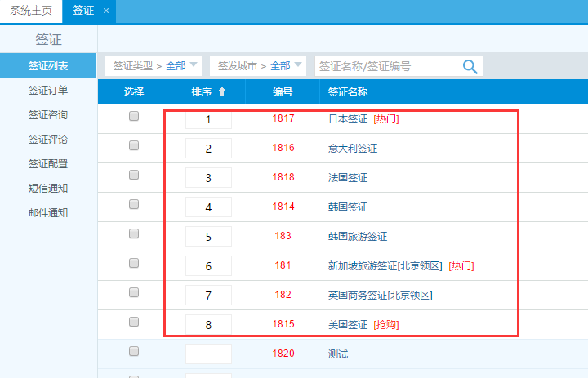Open the 法国签证 entry link

348,177
